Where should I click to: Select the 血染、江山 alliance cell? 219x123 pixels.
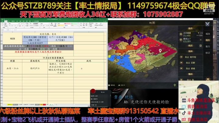click(x=12, y=68)
